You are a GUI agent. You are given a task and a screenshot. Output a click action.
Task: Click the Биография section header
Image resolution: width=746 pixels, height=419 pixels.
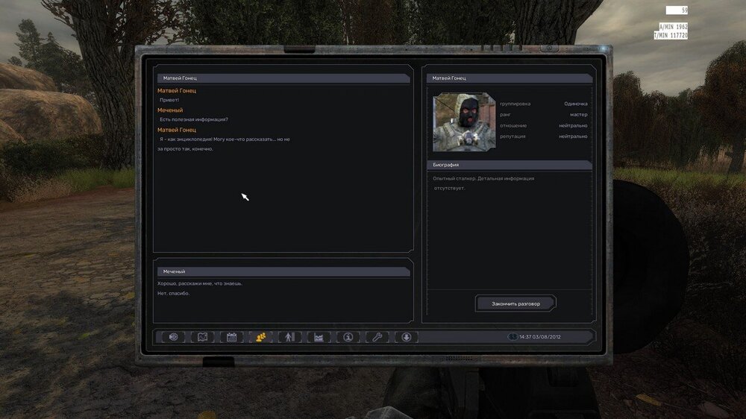point(510,165)
